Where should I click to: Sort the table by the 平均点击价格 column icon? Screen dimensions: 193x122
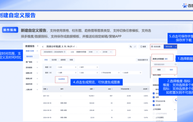point(130,89)
